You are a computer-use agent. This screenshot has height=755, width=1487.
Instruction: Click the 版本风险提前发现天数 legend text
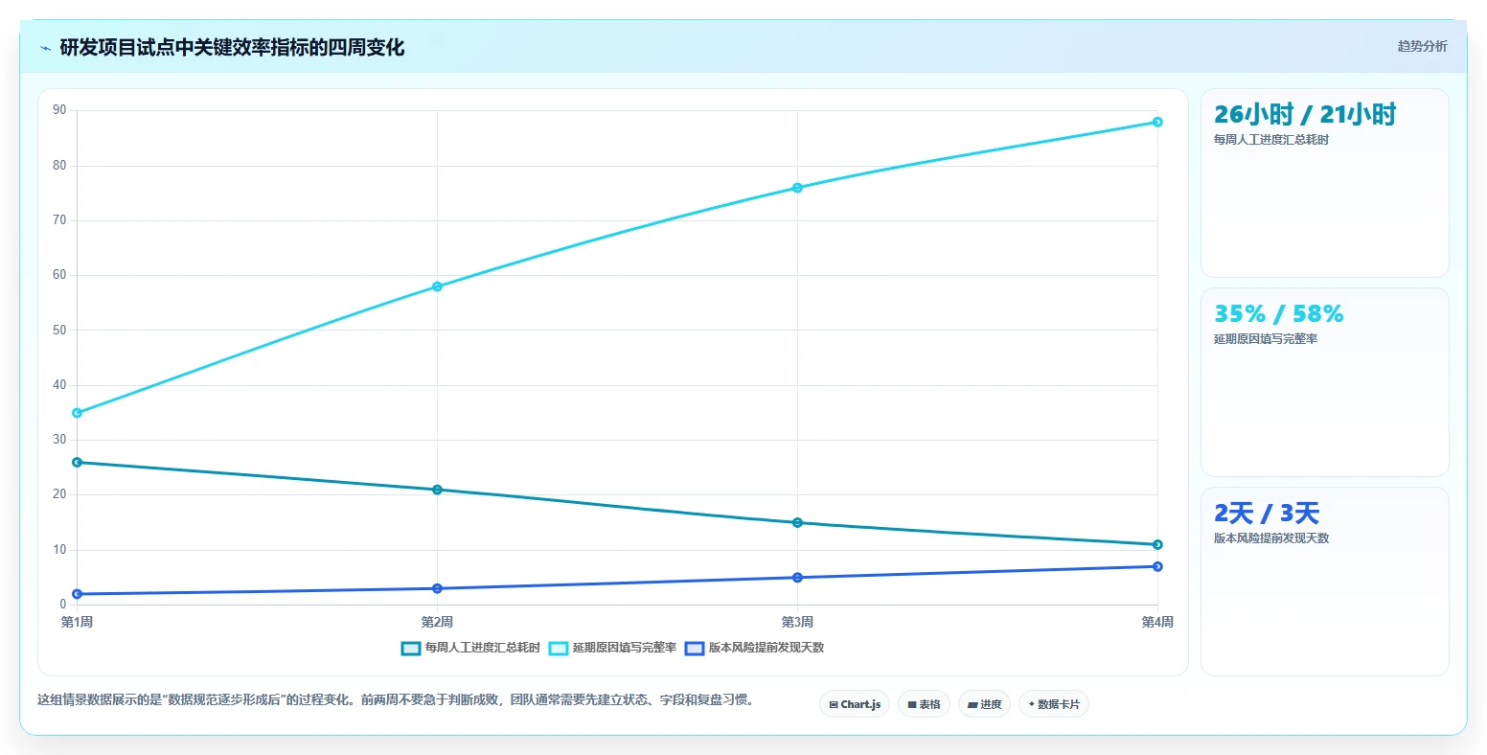click(766, 648)
